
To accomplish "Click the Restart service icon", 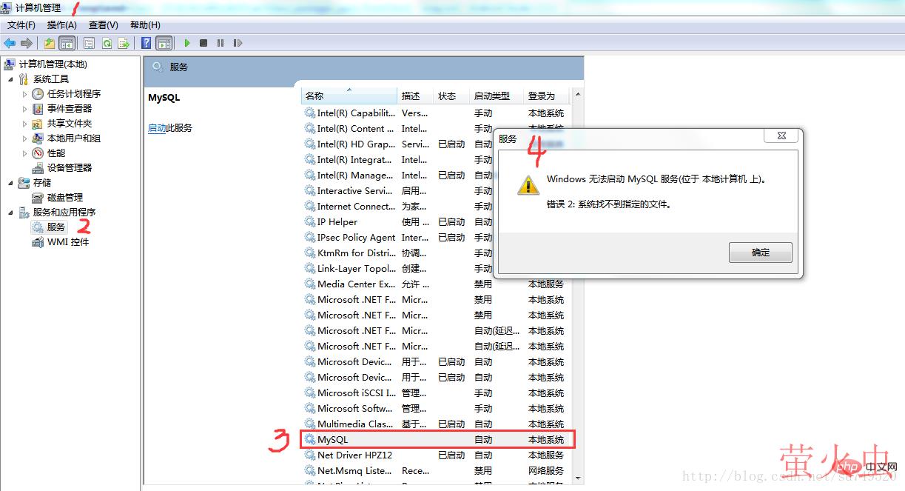I will click(x=238, y=43).
